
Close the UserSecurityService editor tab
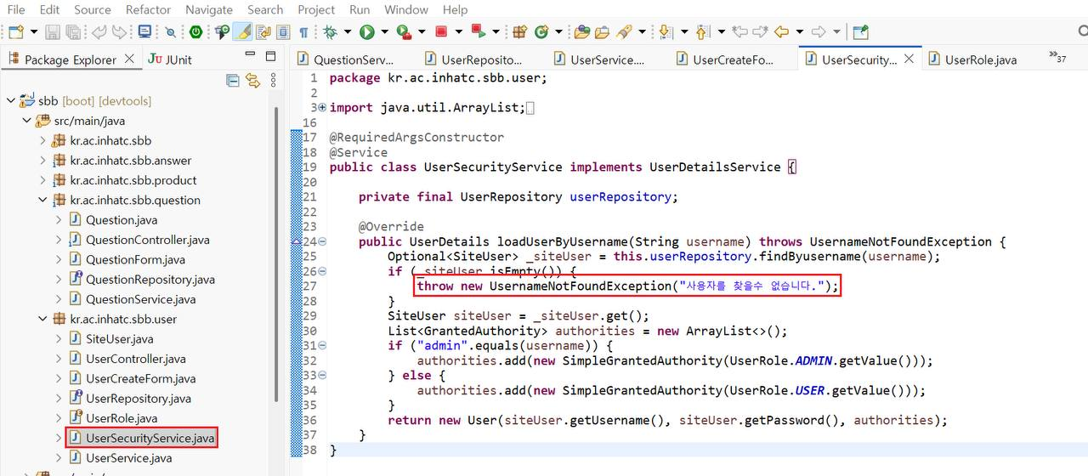click(909, 59)
